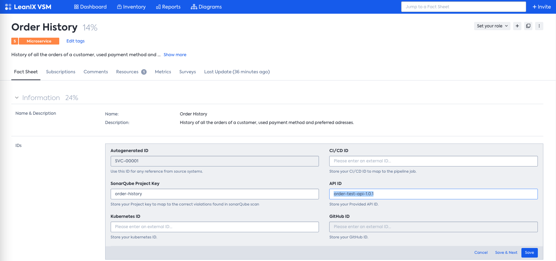556x261 pixels.
Task: Click the Name & Description label
Action: point(36,113)
